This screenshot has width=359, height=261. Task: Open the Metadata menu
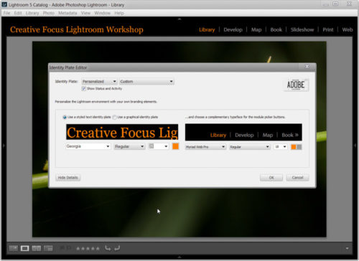pyautogui.click(x=67, y=13)
